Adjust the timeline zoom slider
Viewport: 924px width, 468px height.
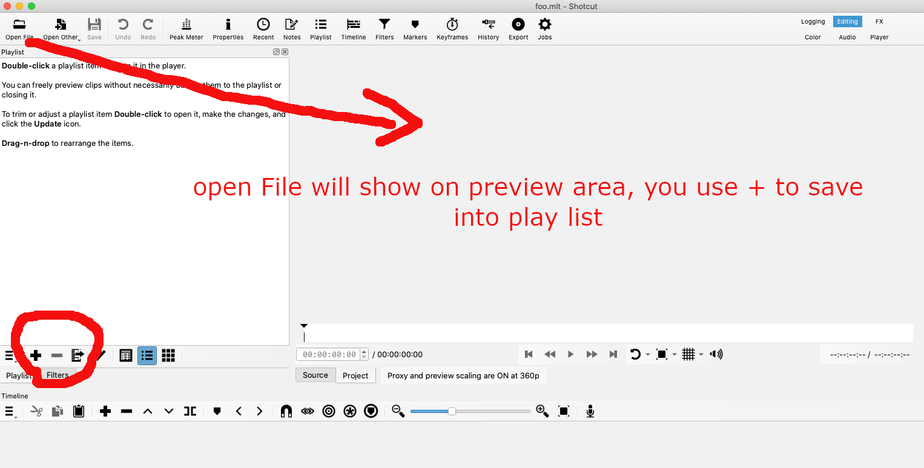point(452,412)
